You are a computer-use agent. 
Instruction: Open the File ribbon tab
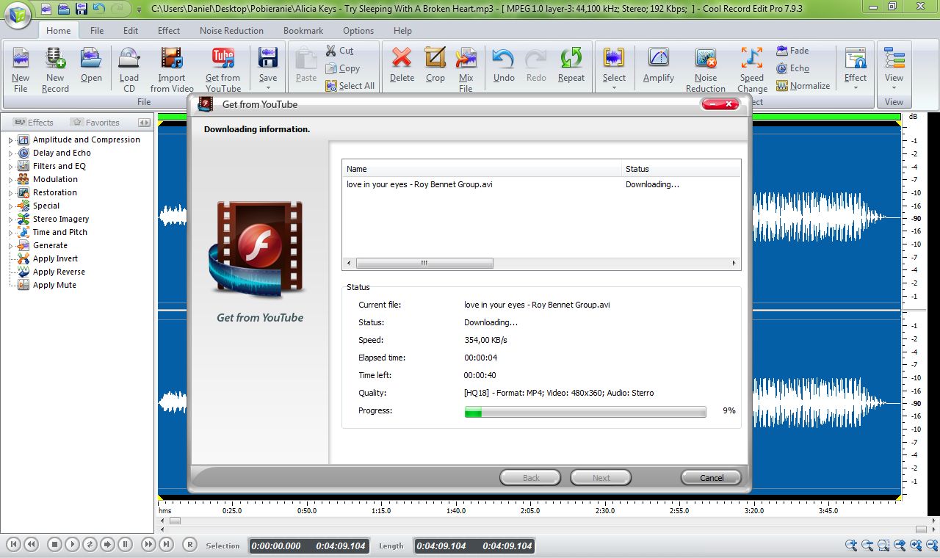[97, 31]
